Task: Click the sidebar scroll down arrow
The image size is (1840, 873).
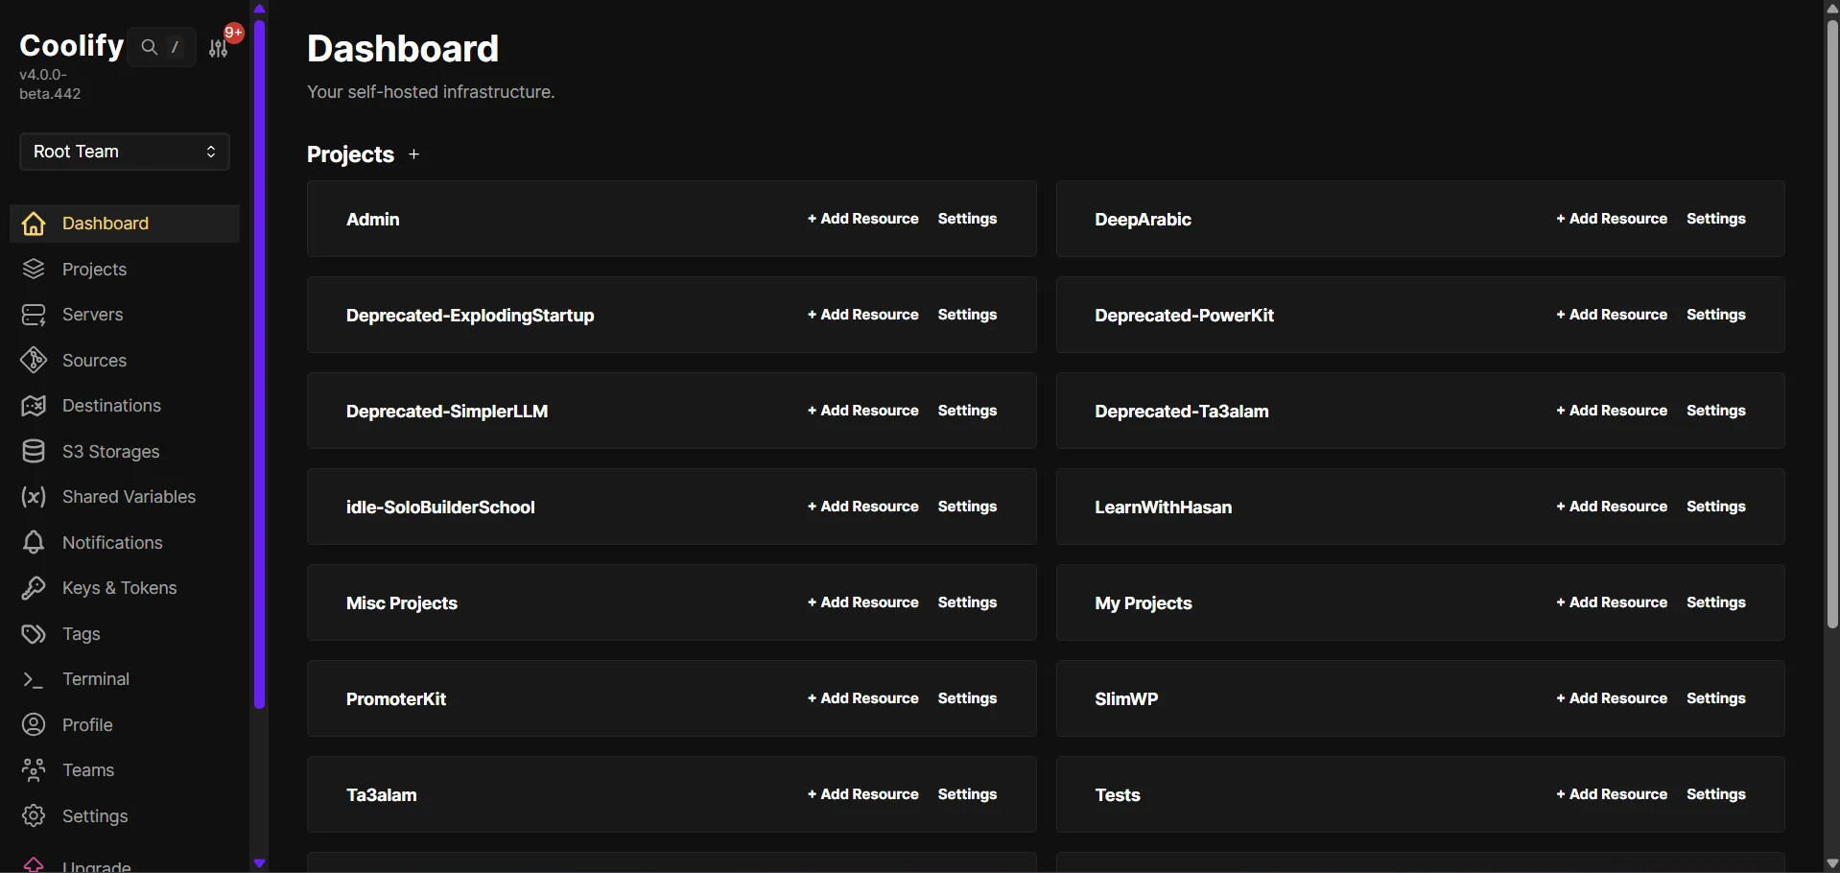Action: click(x=259, y=863)
